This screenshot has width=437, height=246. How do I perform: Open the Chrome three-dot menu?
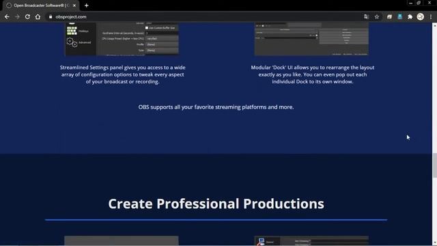coord(431,16)
